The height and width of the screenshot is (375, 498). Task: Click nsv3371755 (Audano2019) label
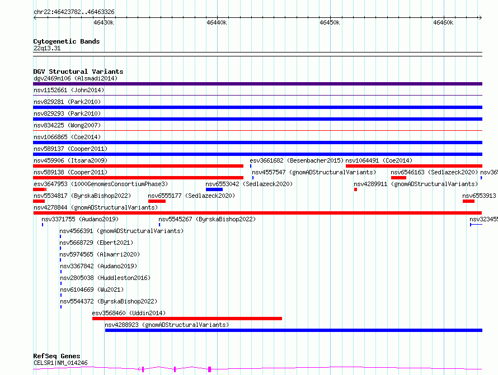pos(80,219)
